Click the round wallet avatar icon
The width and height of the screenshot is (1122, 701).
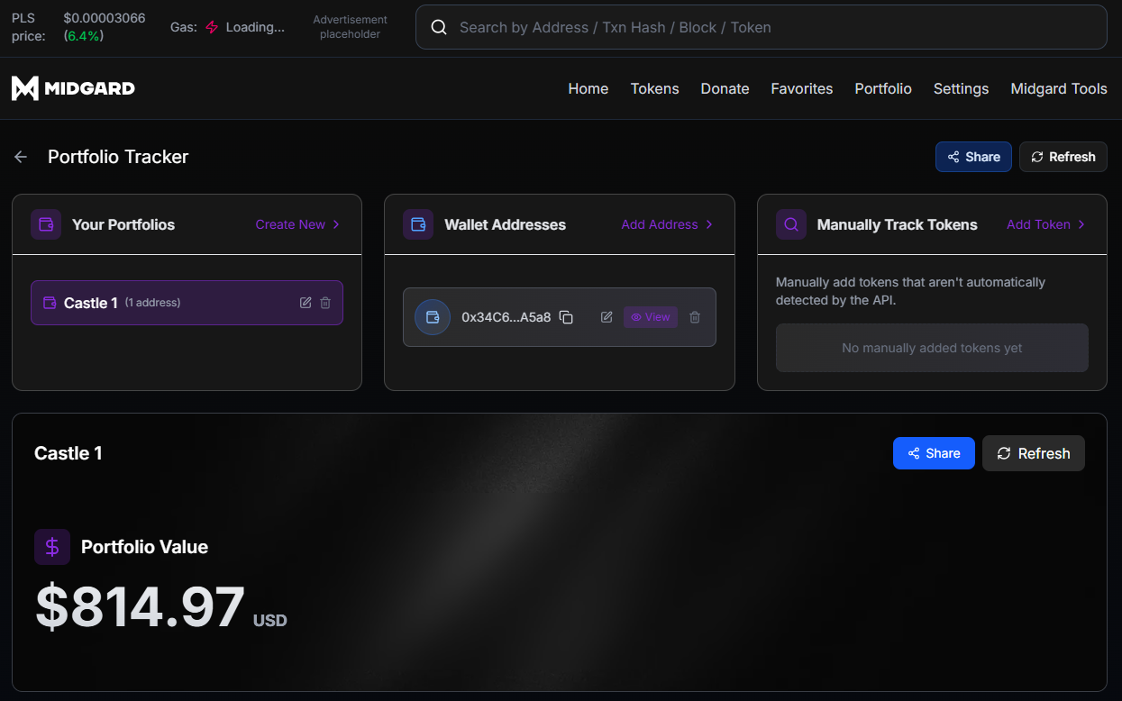point(433,317)
